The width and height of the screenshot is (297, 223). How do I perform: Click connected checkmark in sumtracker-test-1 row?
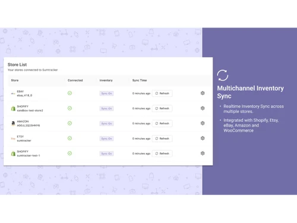[x=69, y=153]
